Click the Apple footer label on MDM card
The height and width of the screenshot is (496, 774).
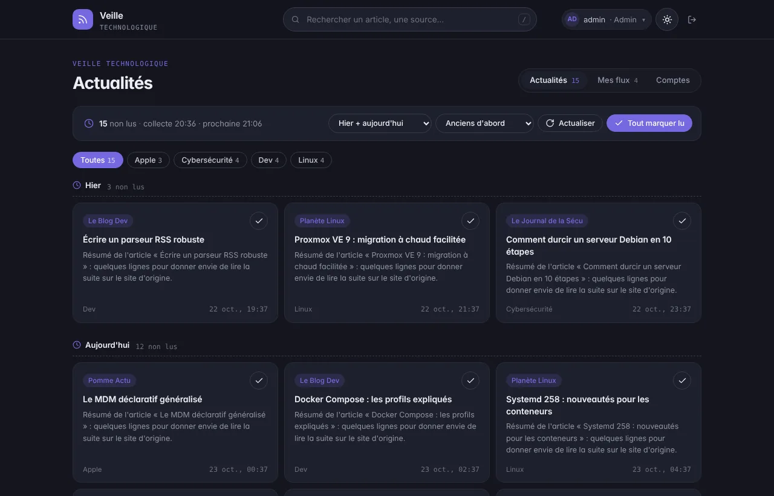93,469
